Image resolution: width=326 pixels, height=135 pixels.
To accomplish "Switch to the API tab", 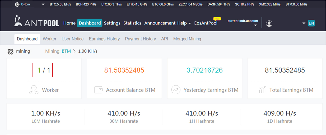I will pos(165,39).
